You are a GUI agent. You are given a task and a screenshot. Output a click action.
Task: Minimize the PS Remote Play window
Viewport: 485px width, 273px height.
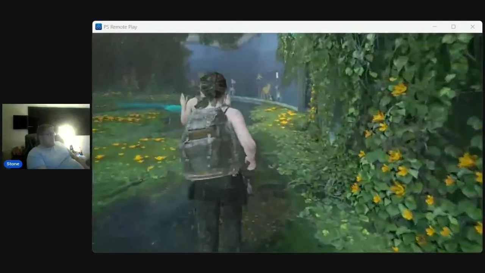[x=435, y=27]
